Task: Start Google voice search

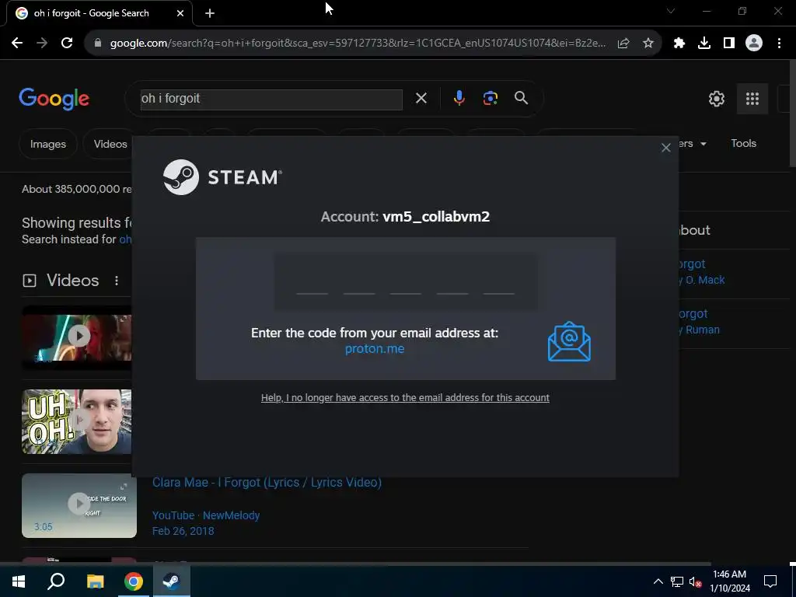Action: 459,98
